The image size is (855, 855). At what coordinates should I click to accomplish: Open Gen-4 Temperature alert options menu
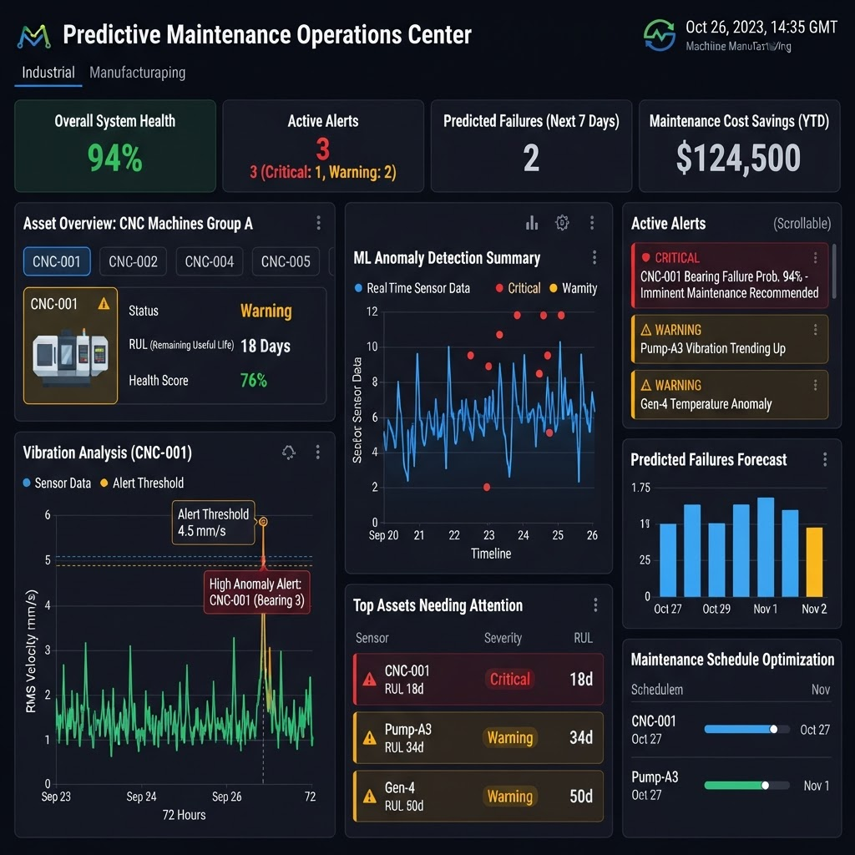(815, 386)
